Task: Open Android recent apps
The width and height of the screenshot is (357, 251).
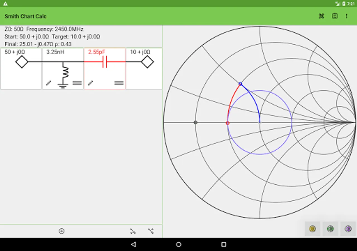Action: [223, 245]
